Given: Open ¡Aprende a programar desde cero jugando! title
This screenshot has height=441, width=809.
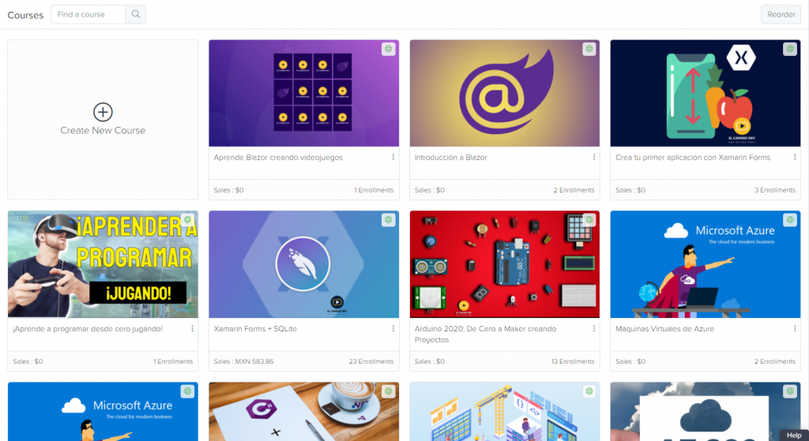Looking at the screenshot, I should point(88,329).
